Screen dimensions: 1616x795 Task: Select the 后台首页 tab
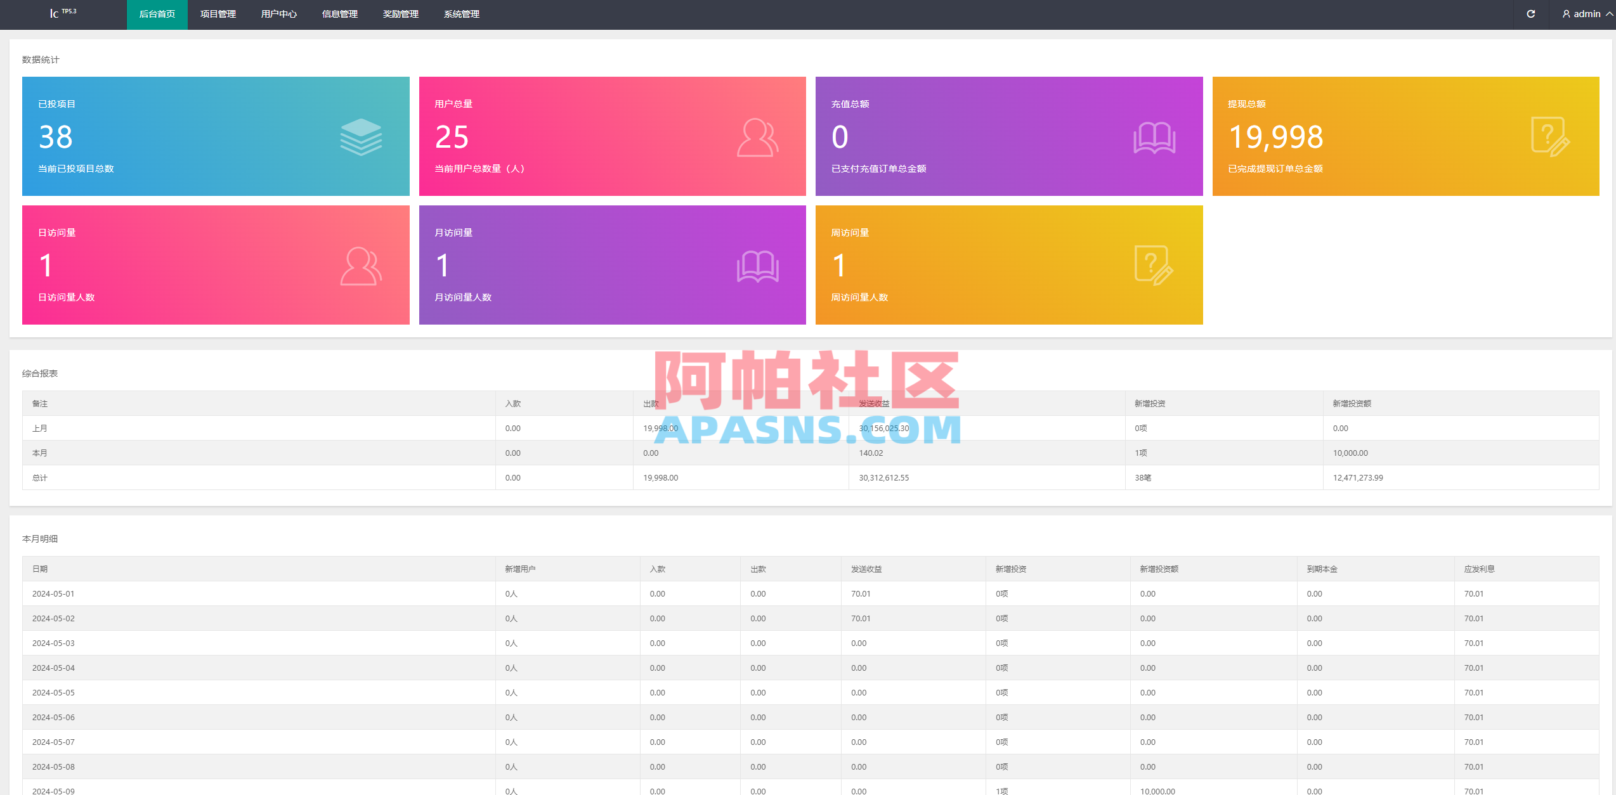pos(156,14)
